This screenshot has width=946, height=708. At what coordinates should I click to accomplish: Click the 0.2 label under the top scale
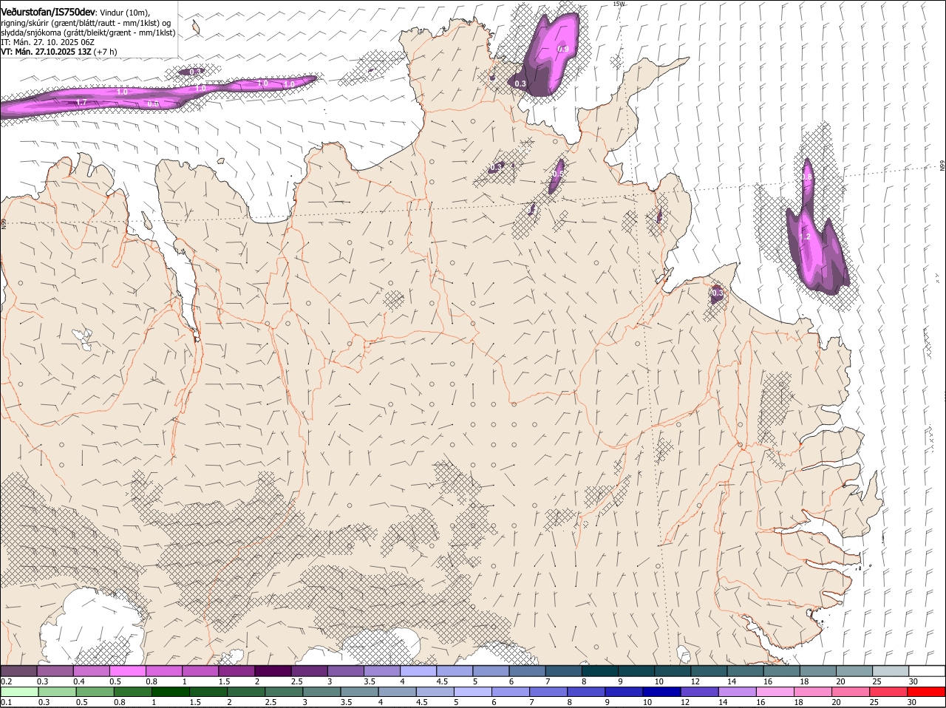pos(6,681)
